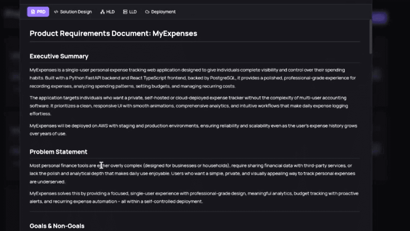This screenshot has width=410, height=231.
Task: Click paragraph starting 'MyExpenses is a single-user'
Action: (193, 78)
